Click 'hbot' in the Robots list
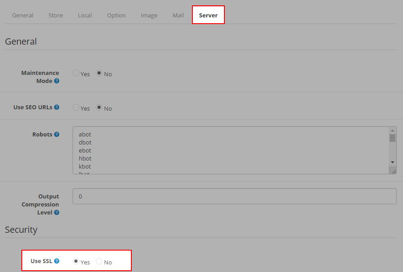This screenshot has width=403, height=272. coord(85,158)
